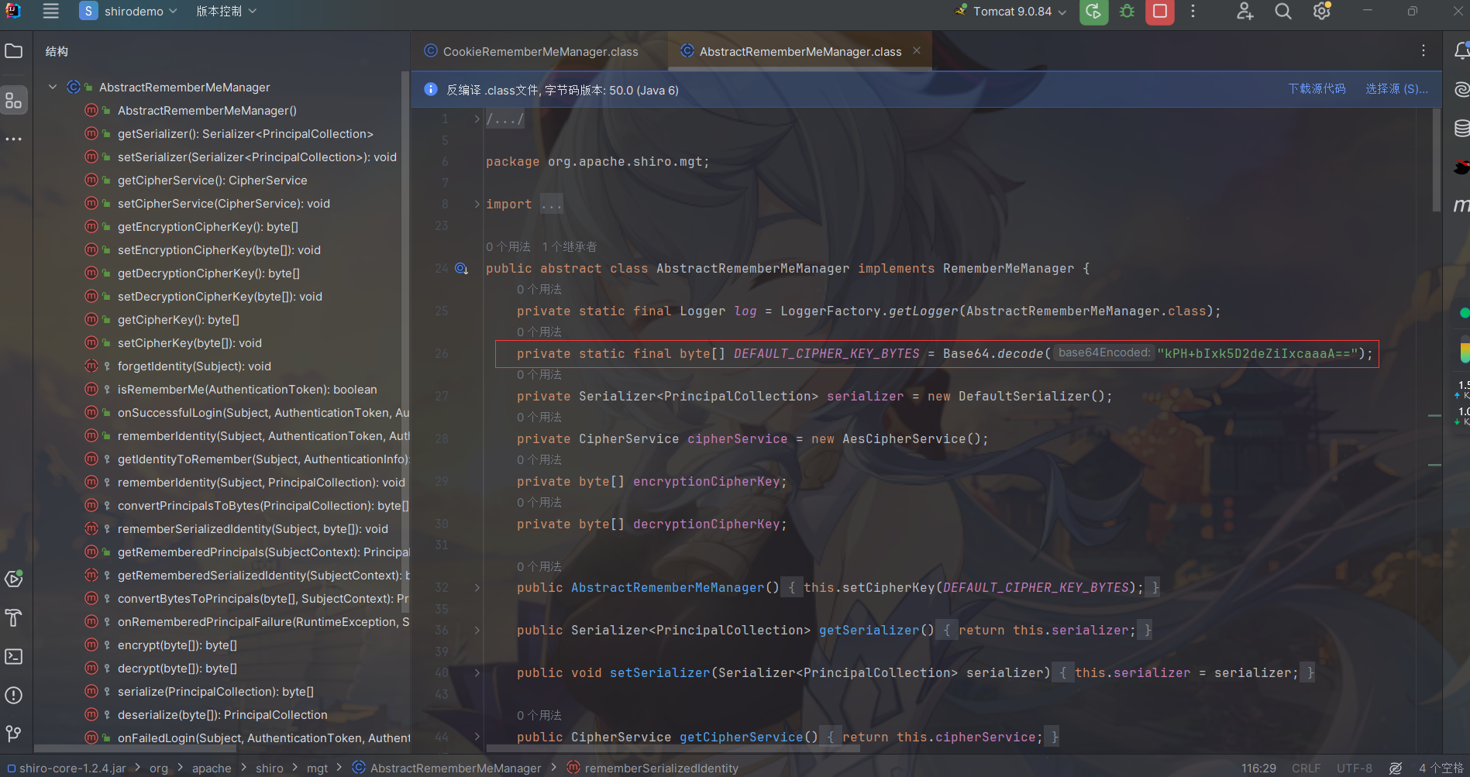Image resolution: width=1470 pixels, height=777 pixels.
Task: Select getCipherKey(): byte[] in structure
Action: coord(178,320)
